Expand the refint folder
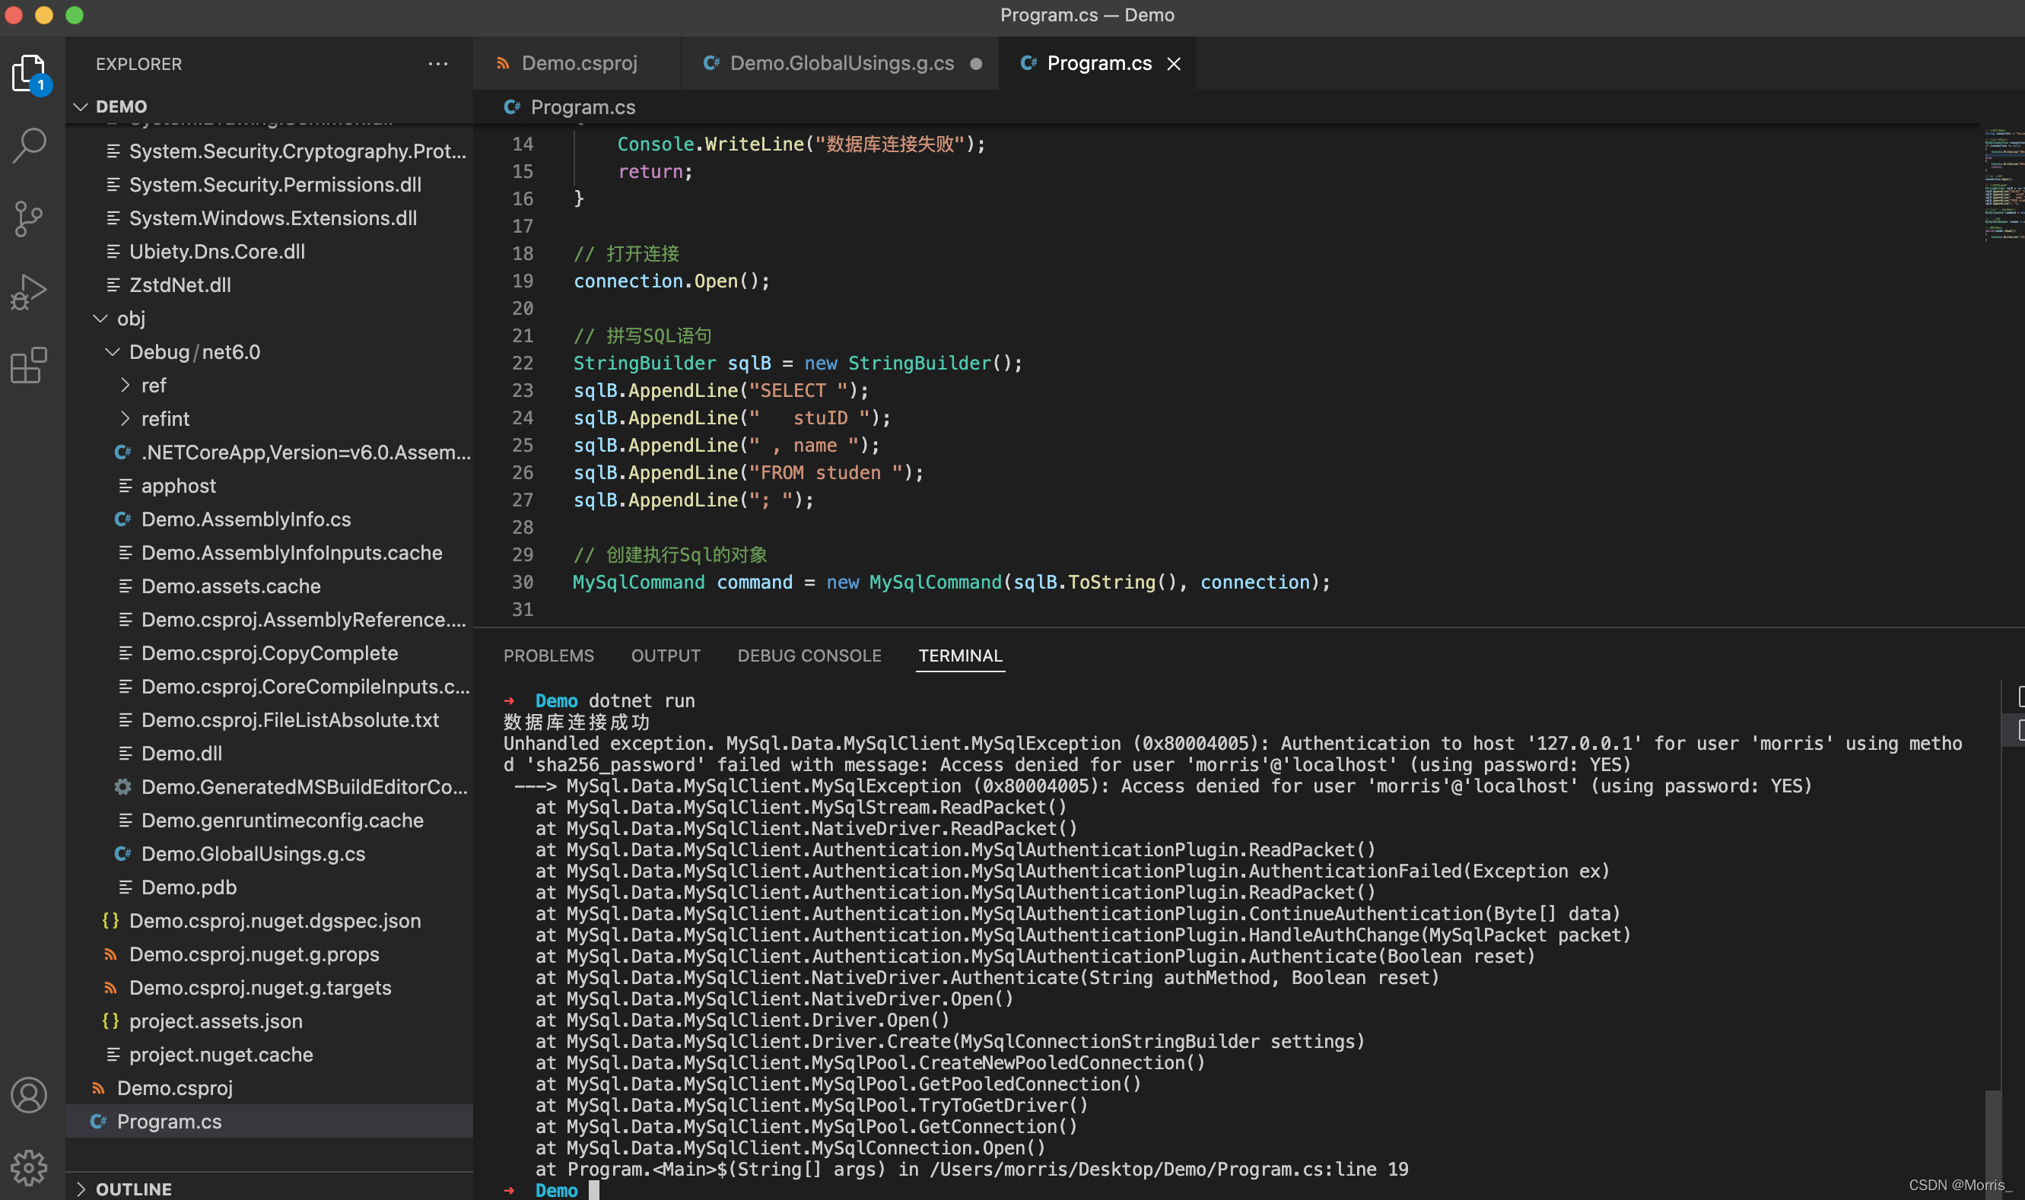The height and width of the screenshot is (1200, 2025). pyautogui.click(x=126, y=419)
